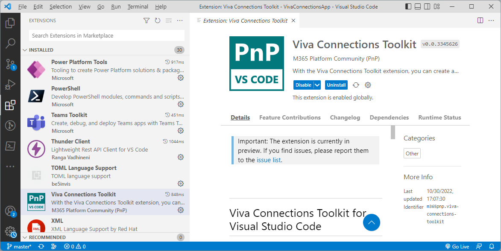Viewport: 501px width, 251px height.
Task: Open the Accounts icon in activity bar
Action: pyautogui.click(x=10, y=211)
